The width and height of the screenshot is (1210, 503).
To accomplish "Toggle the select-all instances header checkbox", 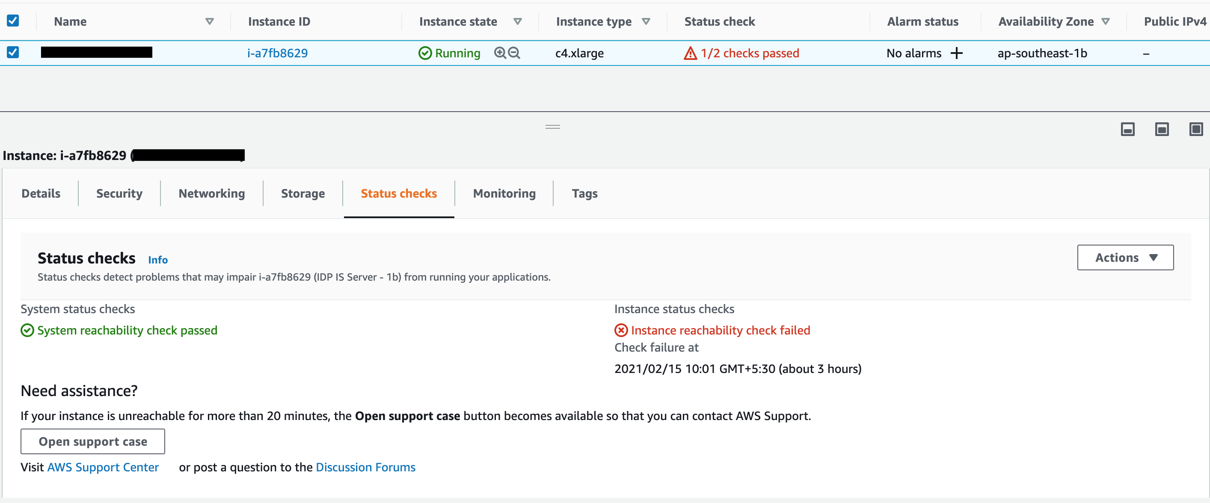I will point(13,21).
